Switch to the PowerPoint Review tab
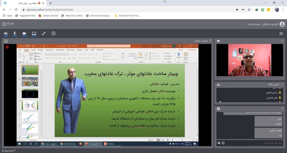Image resolution: width=287 pixels, height=153 pixels. pyautogui.click(x=79, y=50)
